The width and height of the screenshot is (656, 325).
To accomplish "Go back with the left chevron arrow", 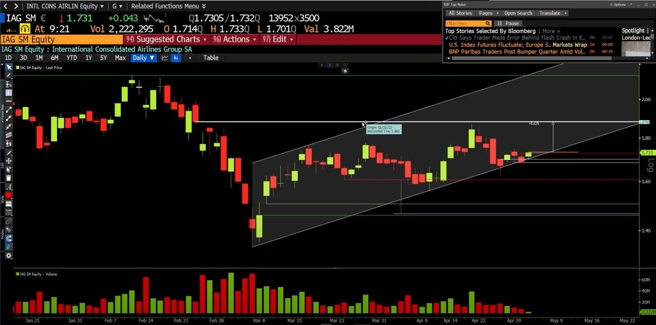I will [x=5, y=6].
